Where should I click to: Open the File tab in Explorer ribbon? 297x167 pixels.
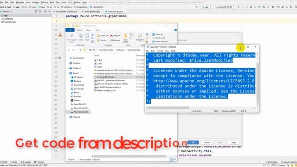(70, 30)
